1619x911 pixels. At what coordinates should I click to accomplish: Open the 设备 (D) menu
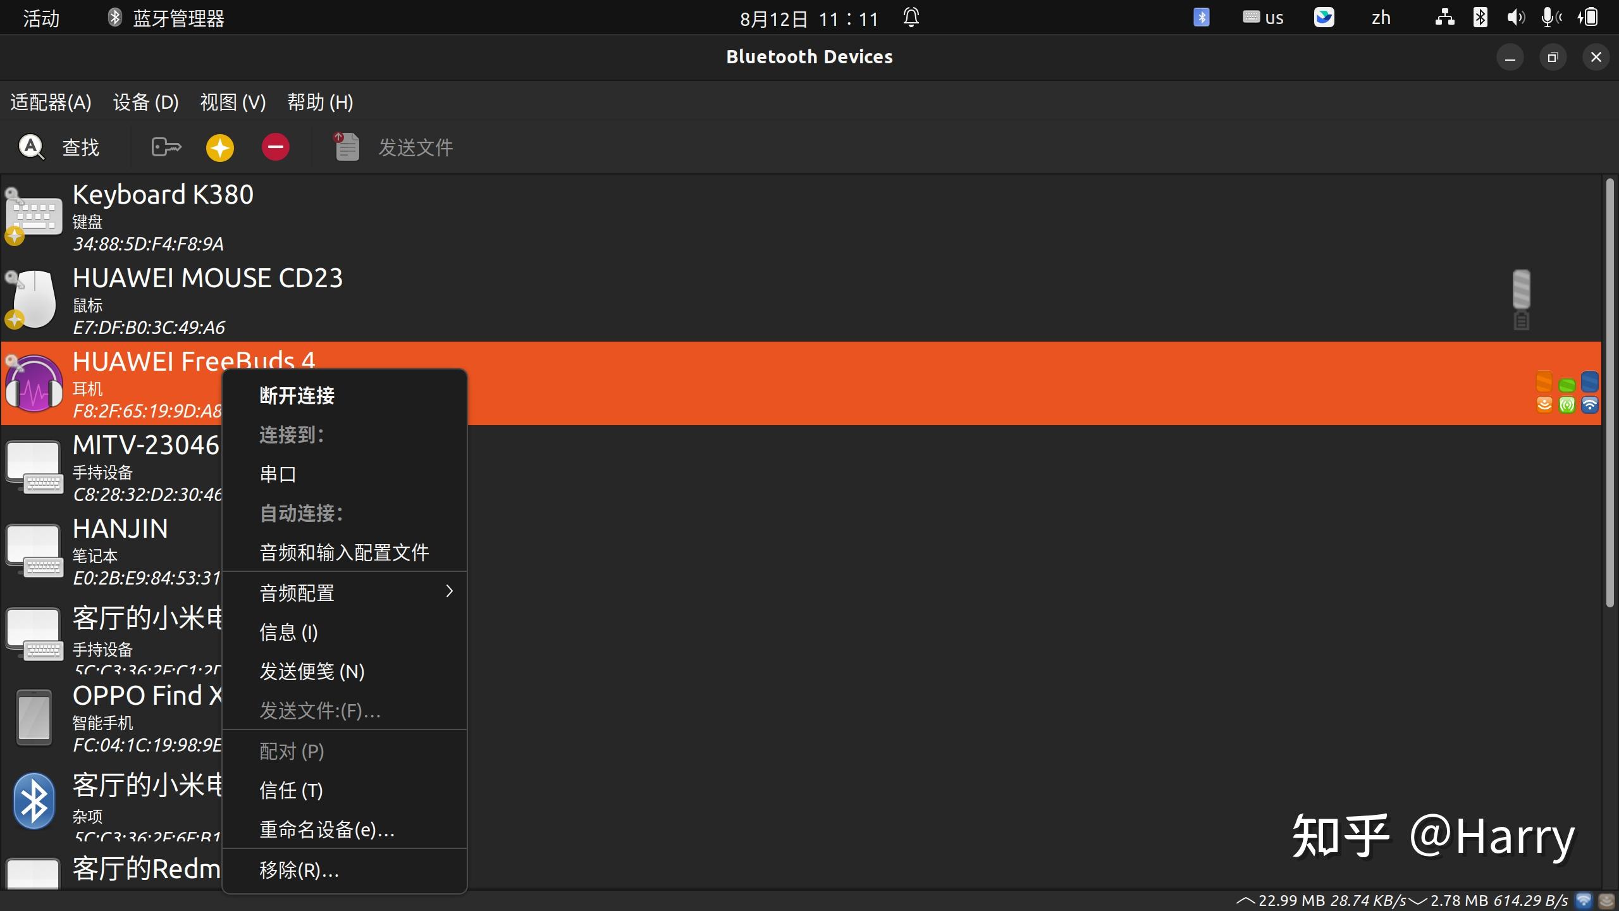(x=146, y=102)
